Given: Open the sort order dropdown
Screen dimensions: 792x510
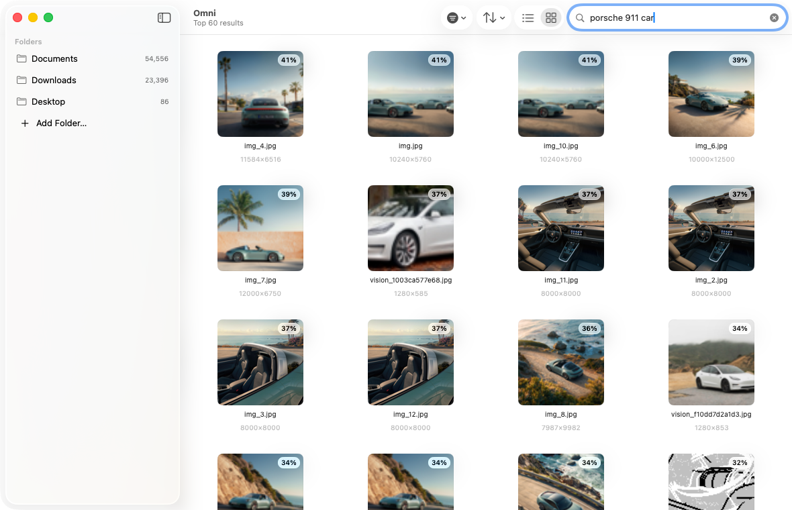Looking at the screenshot, I should coord(494,17).
